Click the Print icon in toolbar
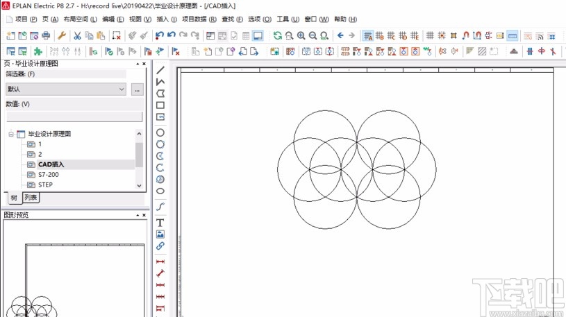This screenshot has width=566, height=317. coord(46,35)
